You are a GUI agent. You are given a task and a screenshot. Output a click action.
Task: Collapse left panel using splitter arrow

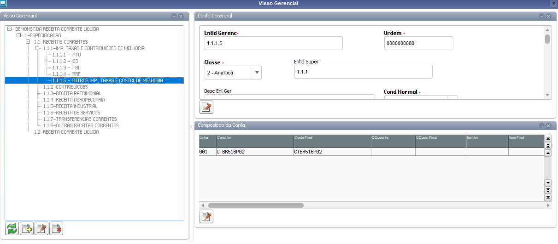click(x=192, y=126)
